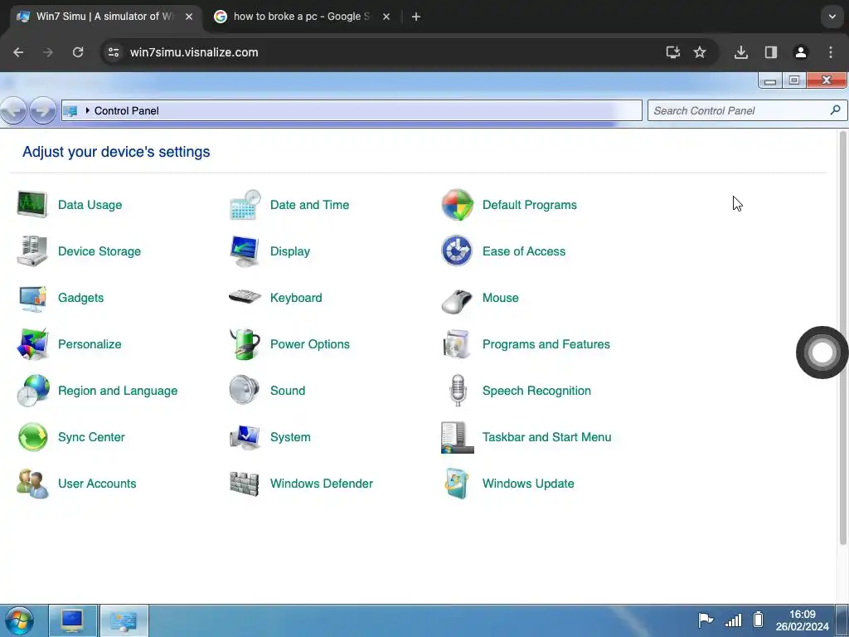Open Taskbar and Start Menu link
Viewport: 849px width, 637px height.
click(547, 437)
